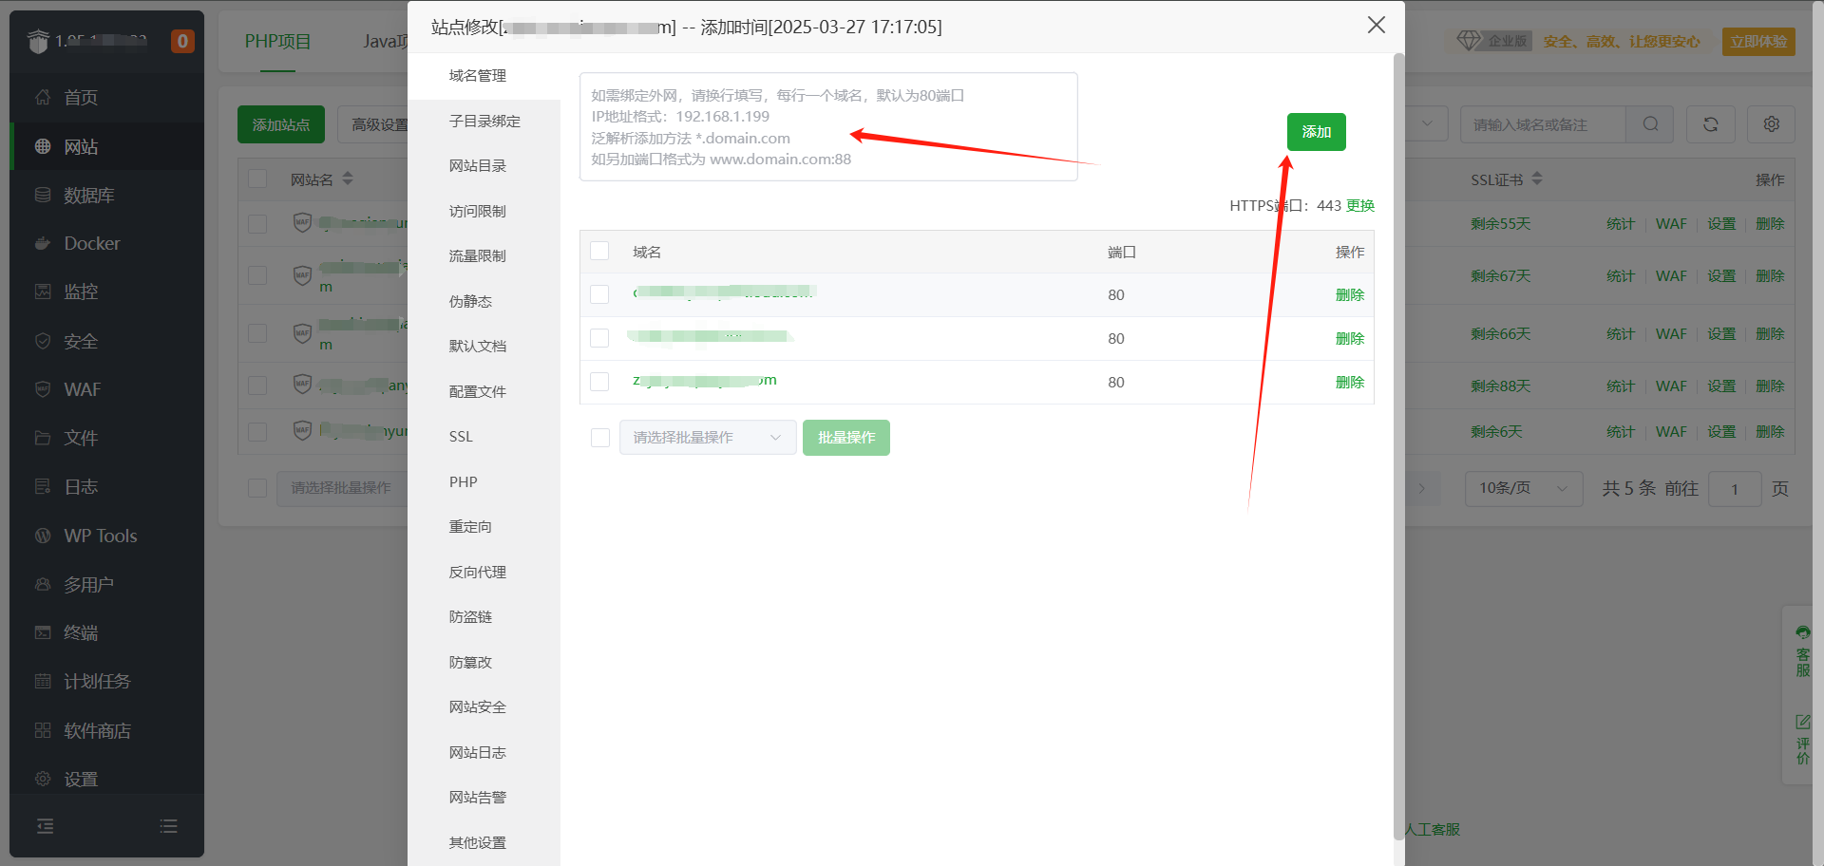Toggle the select-all checkbox in domain header
Viewport: 1824px width, 866px height.
(599, 252)
